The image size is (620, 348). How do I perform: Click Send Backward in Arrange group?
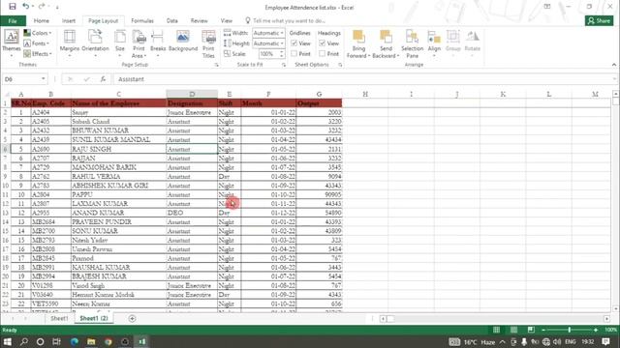pos(386,43)
